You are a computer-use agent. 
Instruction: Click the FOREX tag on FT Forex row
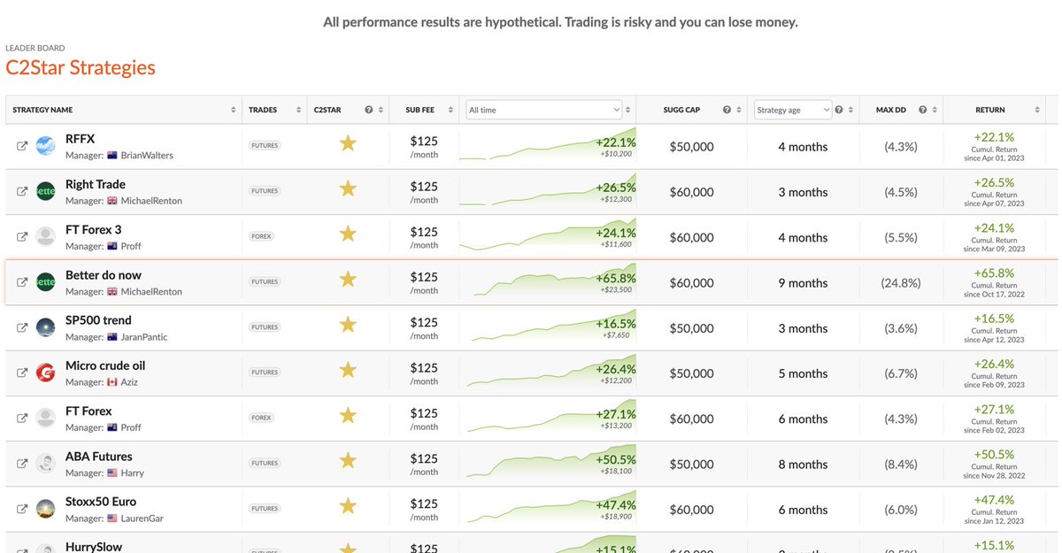click(261, 418)
